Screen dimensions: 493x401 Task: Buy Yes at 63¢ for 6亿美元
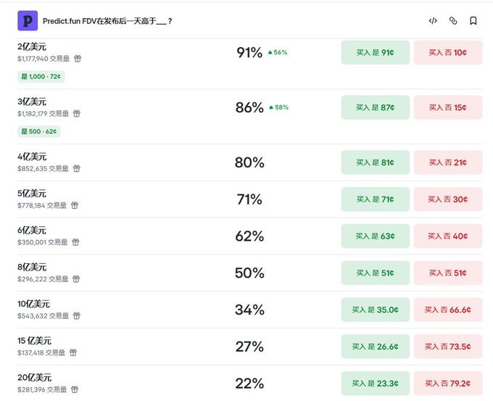tap(376, 236)
